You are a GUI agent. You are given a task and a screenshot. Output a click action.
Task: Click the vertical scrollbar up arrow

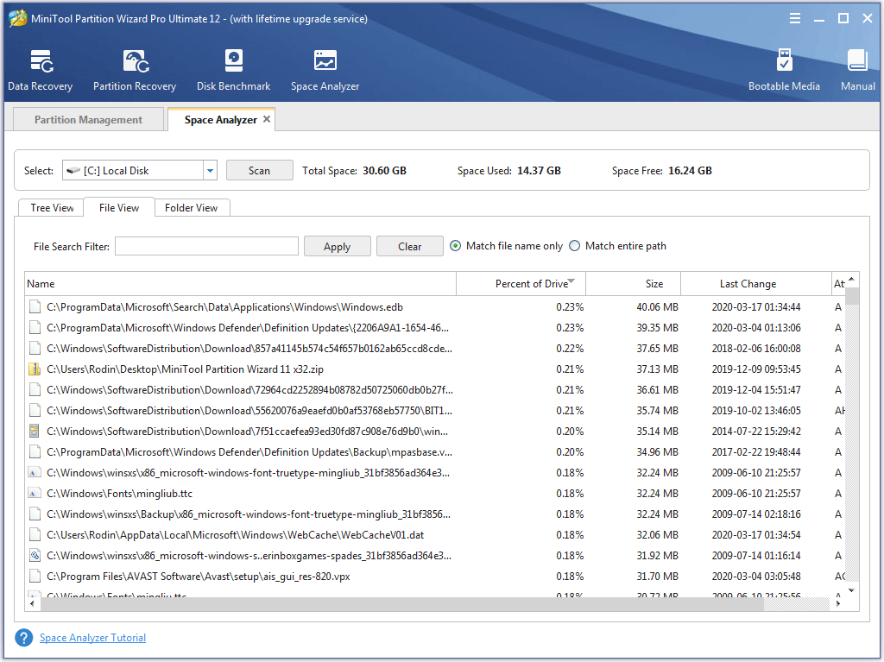pyautogui.click(x=852, y=279)
